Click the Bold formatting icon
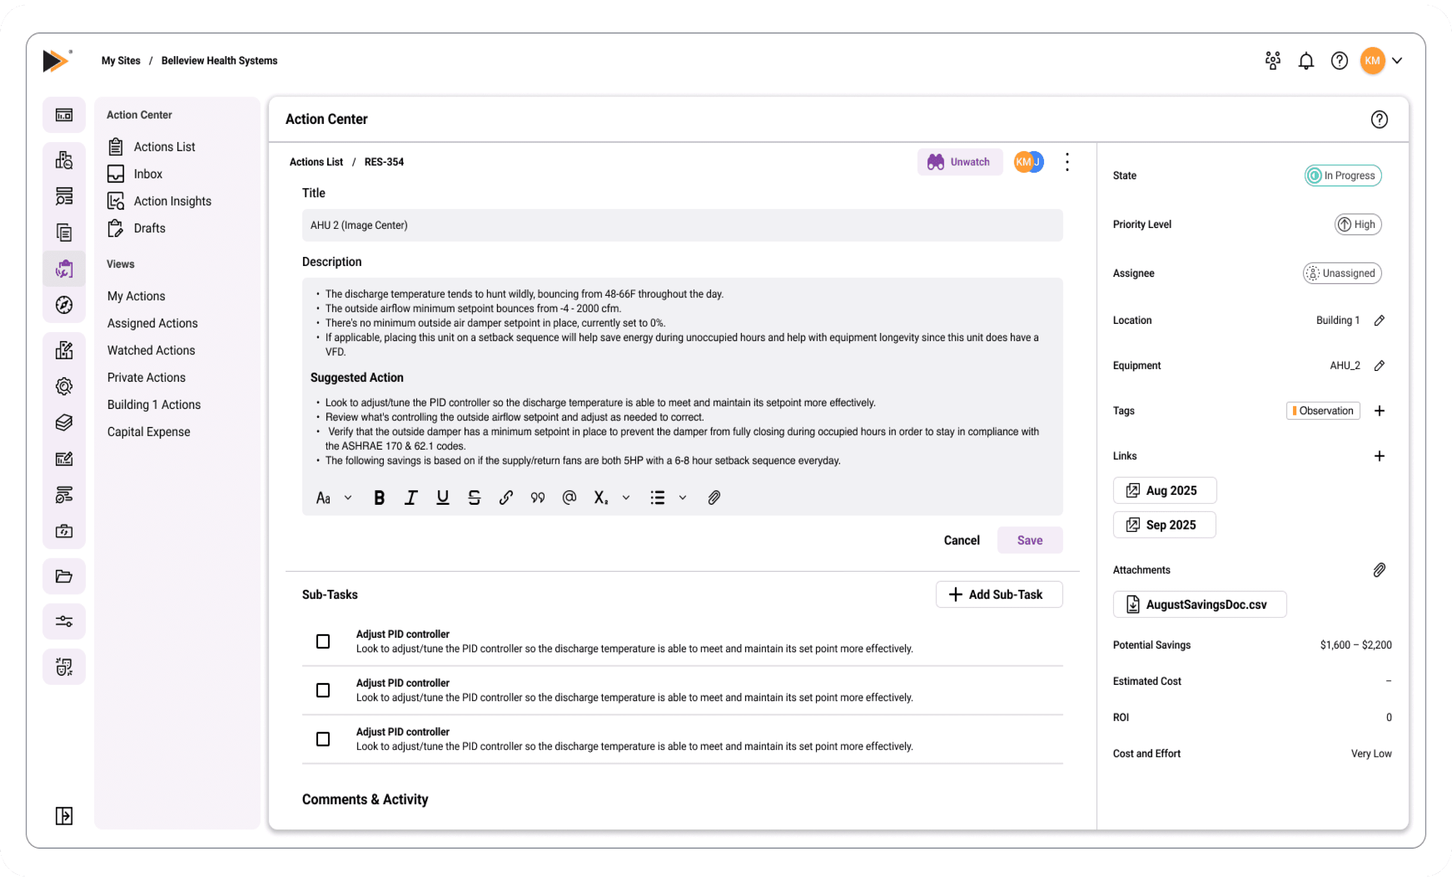This screenshot has width=1452, height=877. click(x=379, y=498)
